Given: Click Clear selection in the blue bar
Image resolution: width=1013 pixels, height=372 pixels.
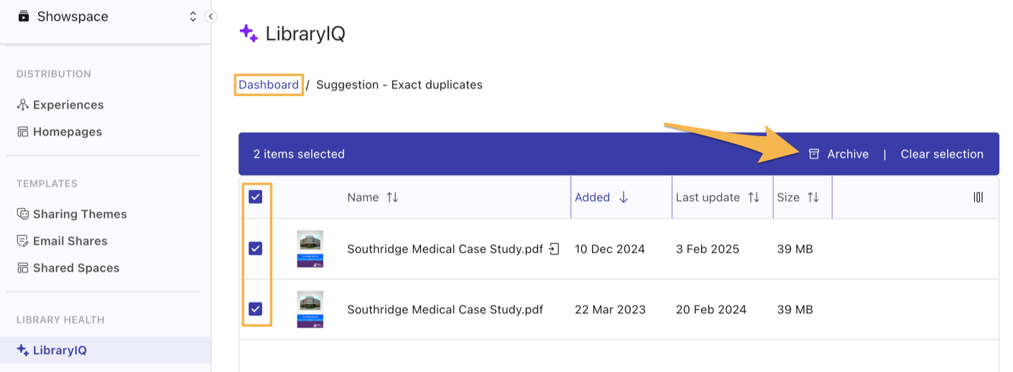Looking at the screenshot, I should pyautogui.click(x=942, y=154).
